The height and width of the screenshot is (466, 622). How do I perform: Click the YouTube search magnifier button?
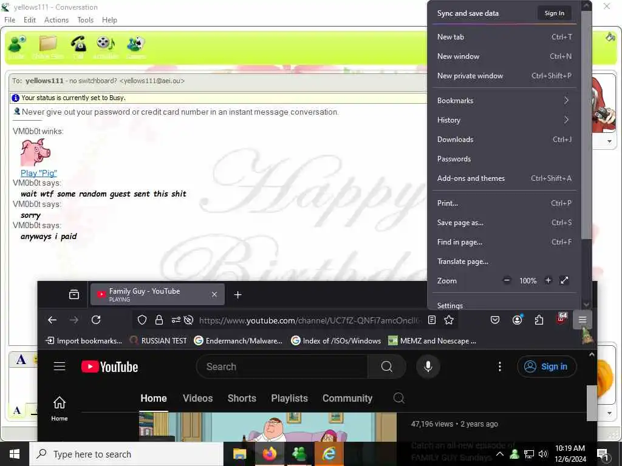pos(387,366)
